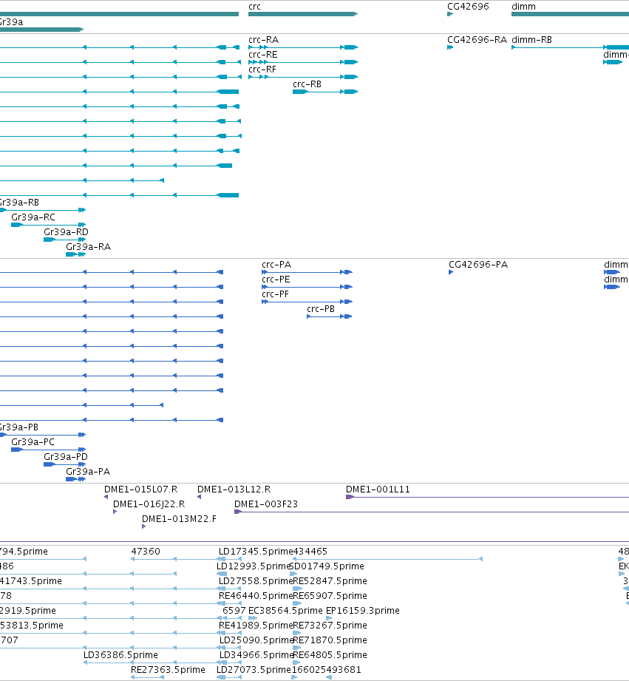This screenshot has width=629, height=681.
Task: Select EST LD36386.5prime
Action: [120, 655]
